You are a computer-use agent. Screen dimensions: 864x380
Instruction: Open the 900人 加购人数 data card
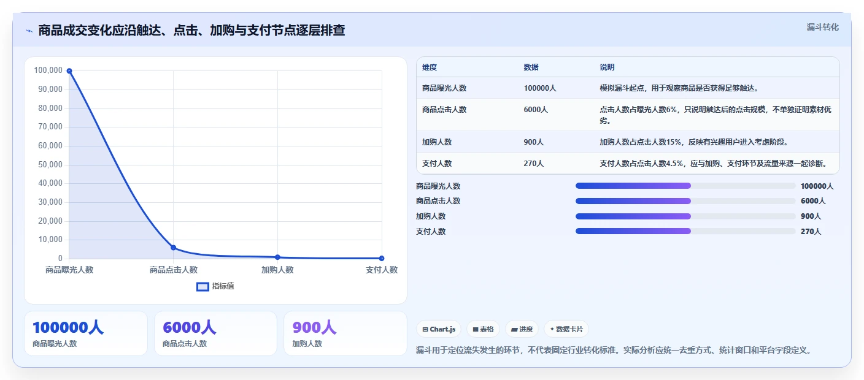point(345,333)
